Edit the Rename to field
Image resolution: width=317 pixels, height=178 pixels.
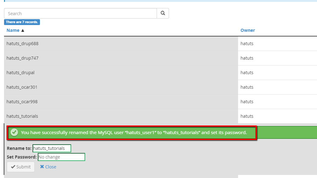click(x=52, y=148)
